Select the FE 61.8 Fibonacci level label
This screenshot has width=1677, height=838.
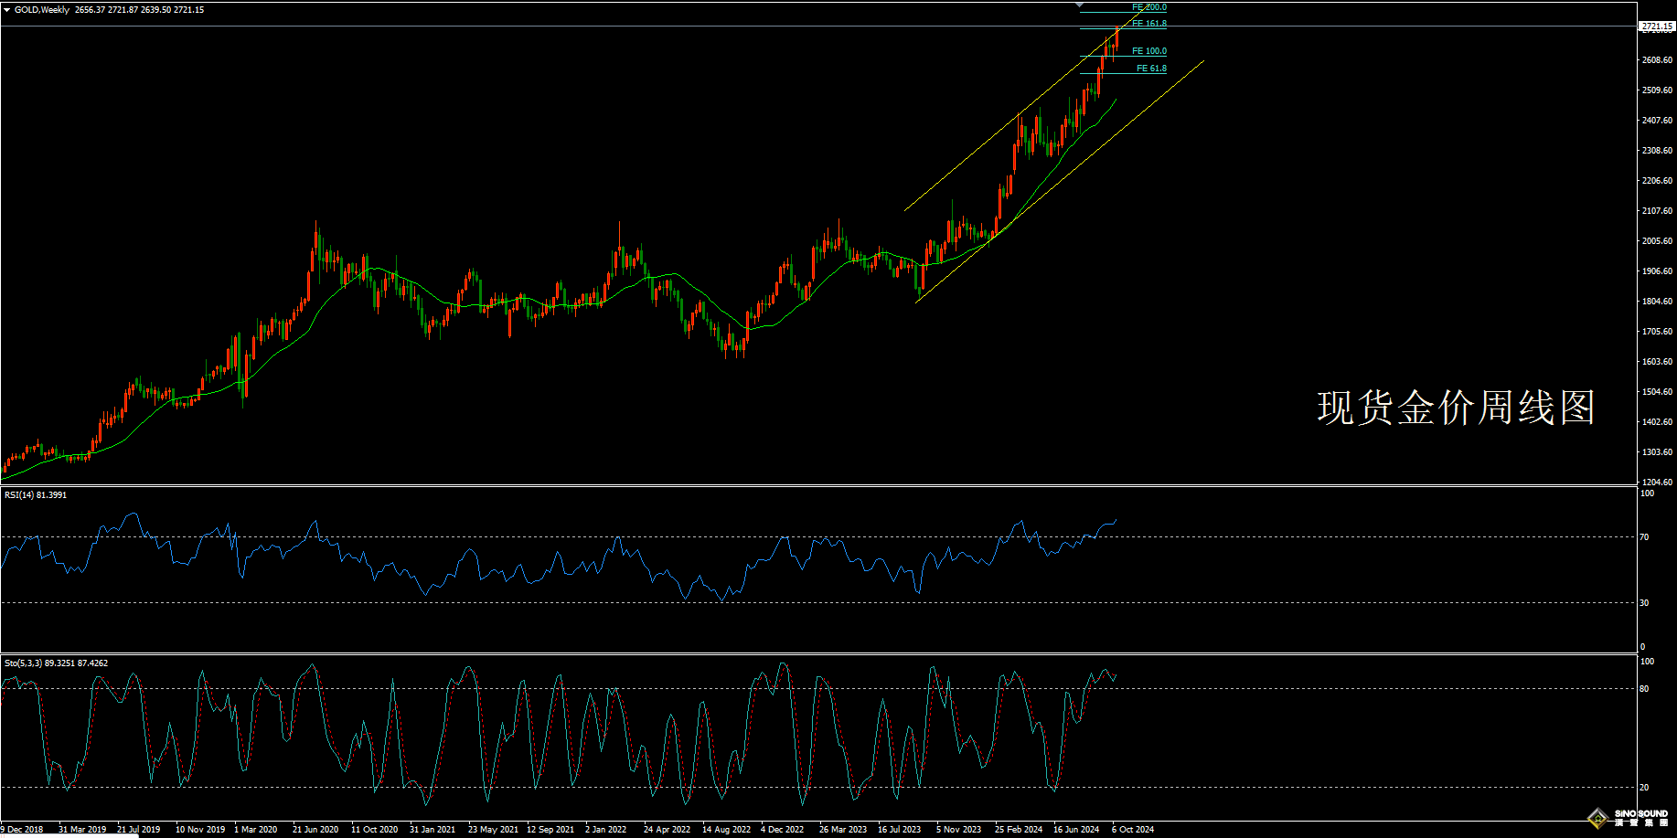point(1150,69)
